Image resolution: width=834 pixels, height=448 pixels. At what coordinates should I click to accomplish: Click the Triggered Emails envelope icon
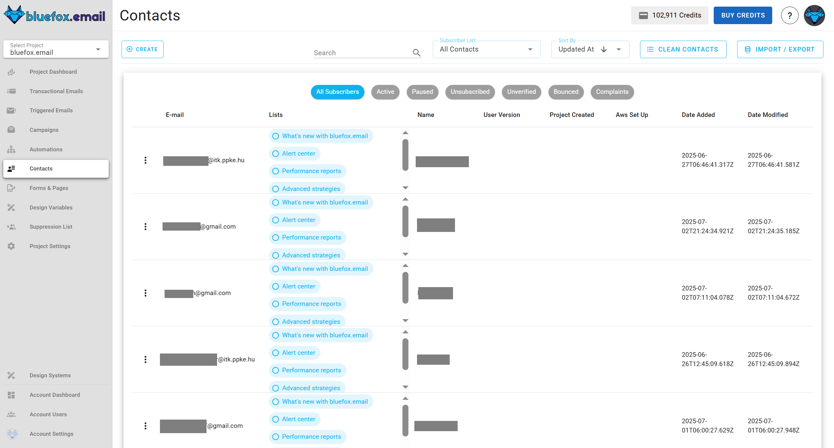pos(11,110)
